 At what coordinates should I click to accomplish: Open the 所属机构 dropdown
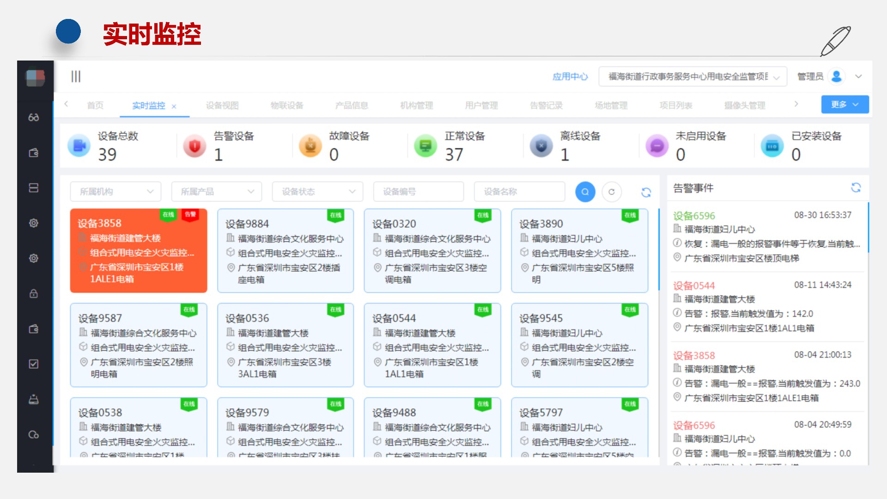(115, 191)
